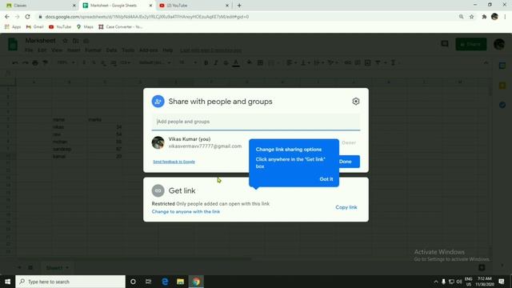512x288 pixels.
Task: Open Tasks side panel icon
Action: 502,105
